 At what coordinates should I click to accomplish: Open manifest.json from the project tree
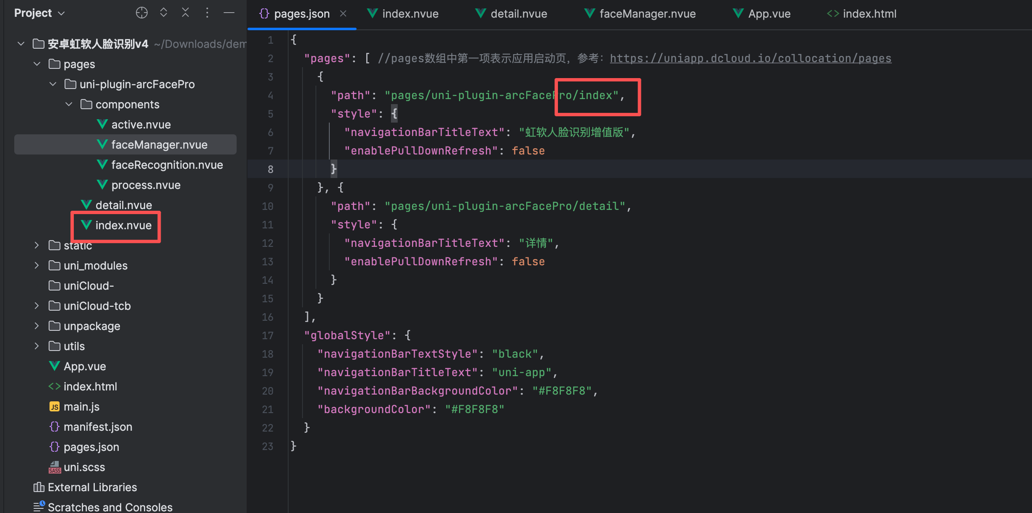point(97,427)
